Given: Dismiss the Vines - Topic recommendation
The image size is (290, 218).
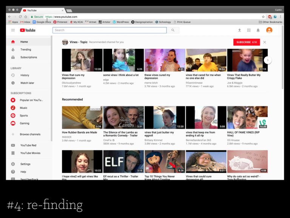Looking at the screenshot, I should click(x=265, y=42).
